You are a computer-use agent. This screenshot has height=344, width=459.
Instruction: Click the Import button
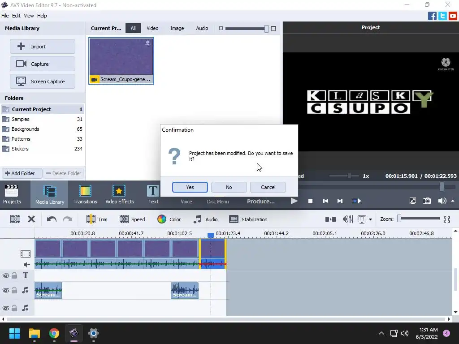(x=43, y=47)
